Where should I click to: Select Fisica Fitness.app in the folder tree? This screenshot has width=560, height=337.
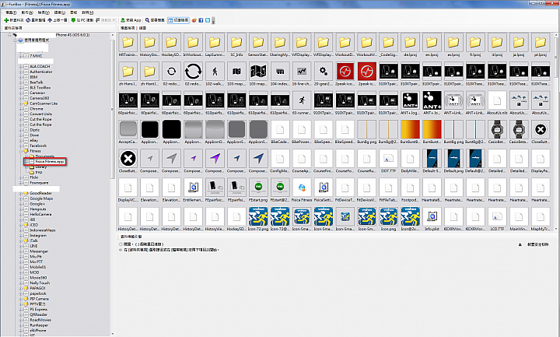[x=49, y=162]
